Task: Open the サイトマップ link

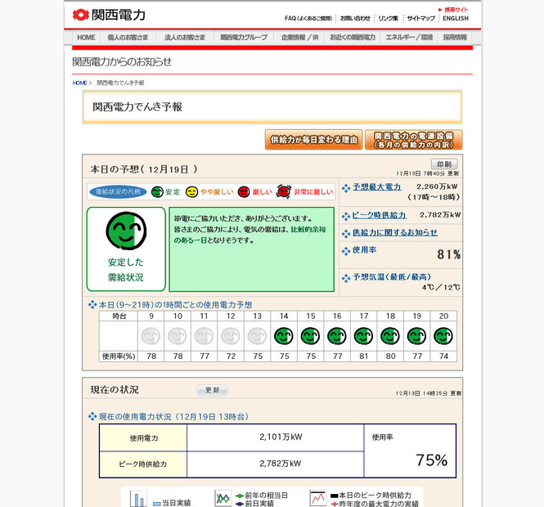Action: click(420, 18)
